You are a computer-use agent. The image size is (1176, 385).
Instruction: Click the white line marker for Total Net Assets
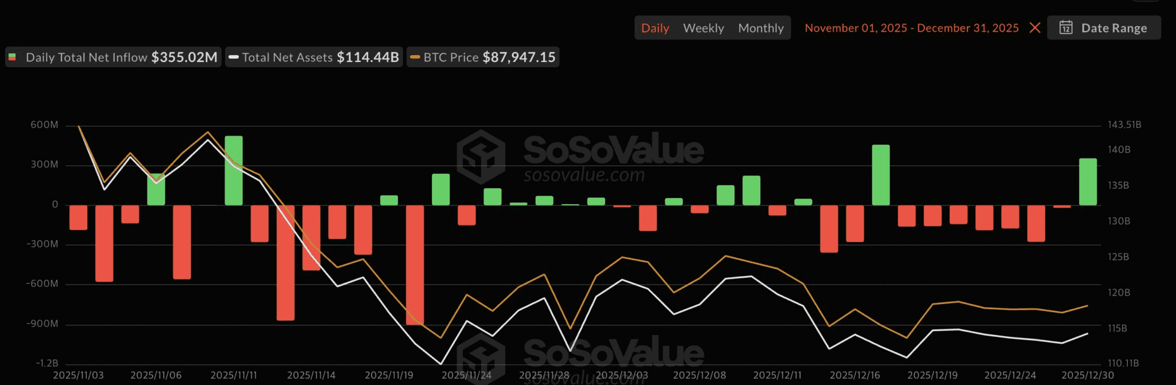click(x=234, y=57)
